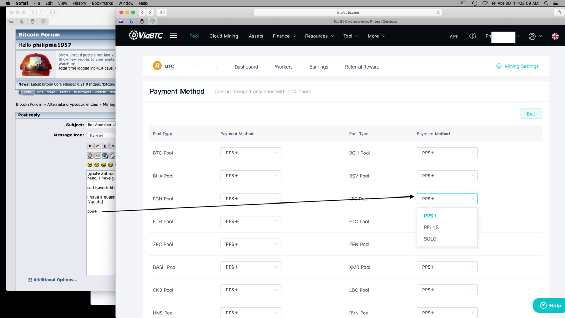Click the ViaBTC logo
This screenshot has width=565, height=318.
coord(146,35)
